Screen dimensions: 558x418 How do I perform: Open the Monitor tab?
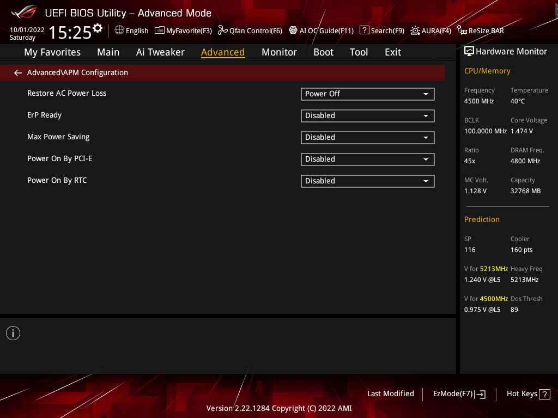[279, 52]
